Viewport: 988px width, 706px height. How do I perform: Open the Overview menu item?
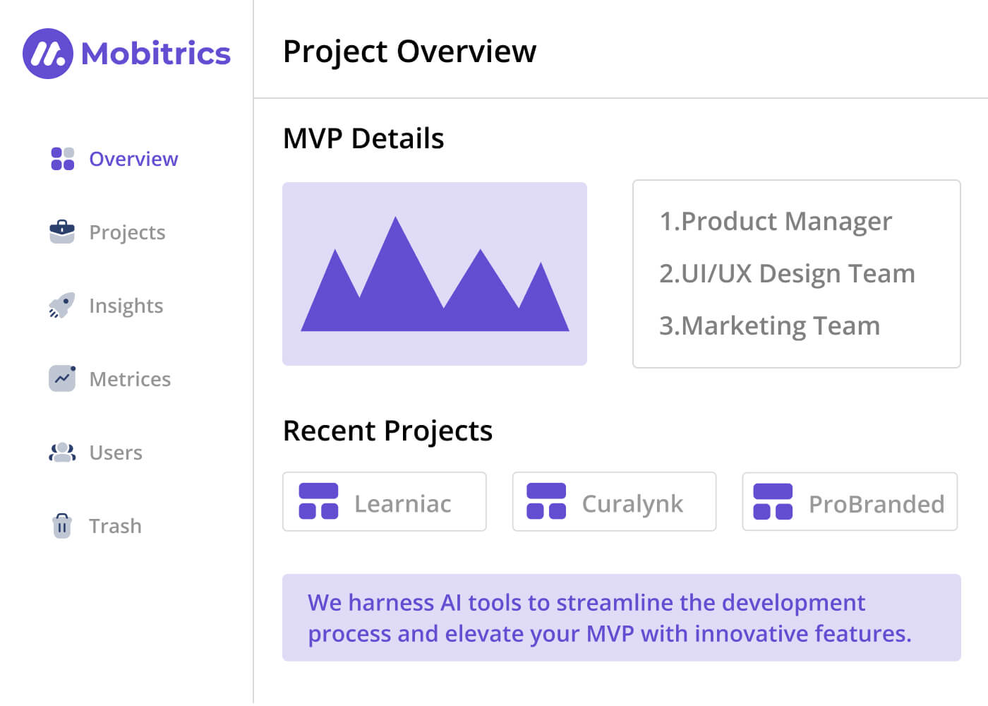[133, 159]
